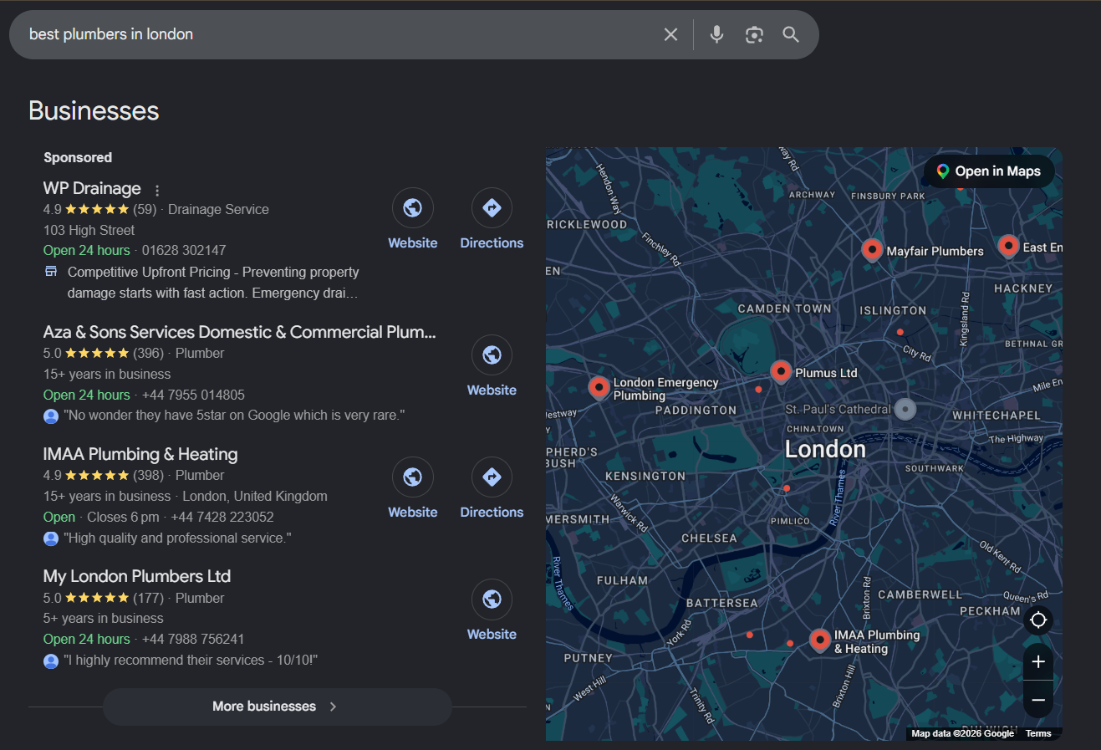Select the London Emergency Plumbing map pin
Viewport: 1101px width, 750px height.
(599, 387)
